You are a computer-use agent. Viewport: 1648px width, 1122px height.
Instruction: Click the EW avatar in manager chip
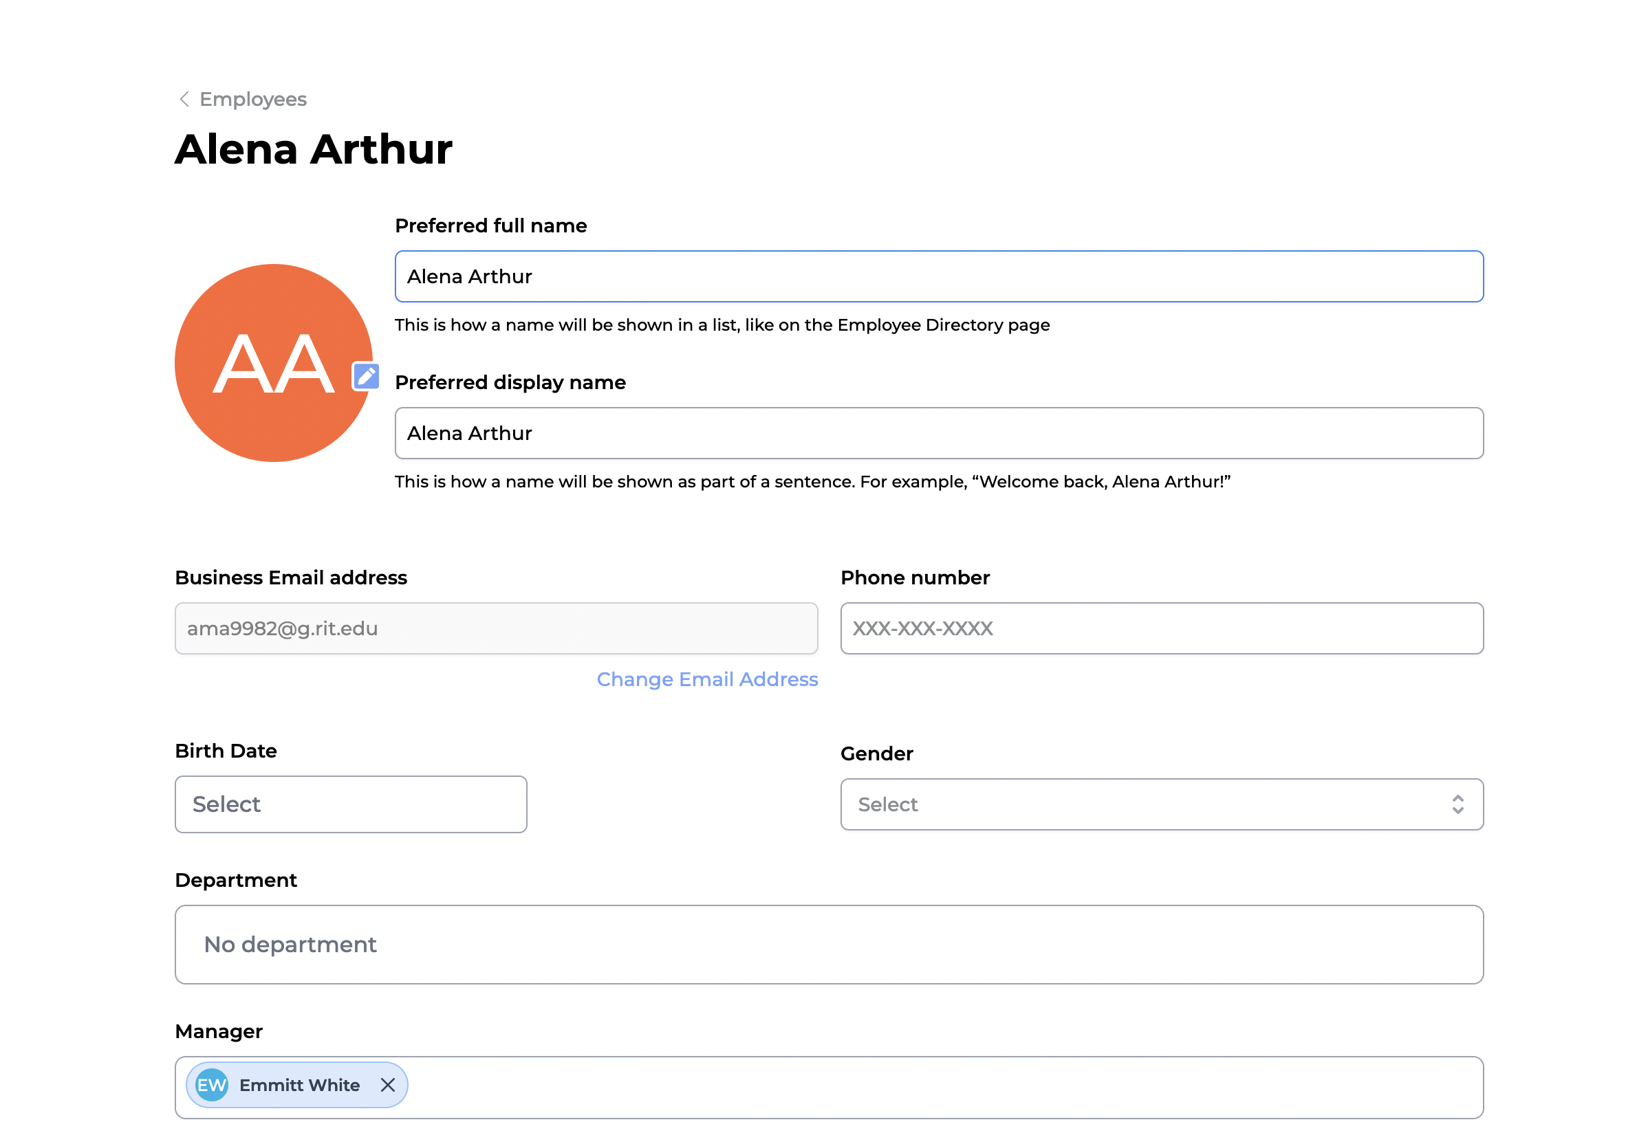[211, 1085]
